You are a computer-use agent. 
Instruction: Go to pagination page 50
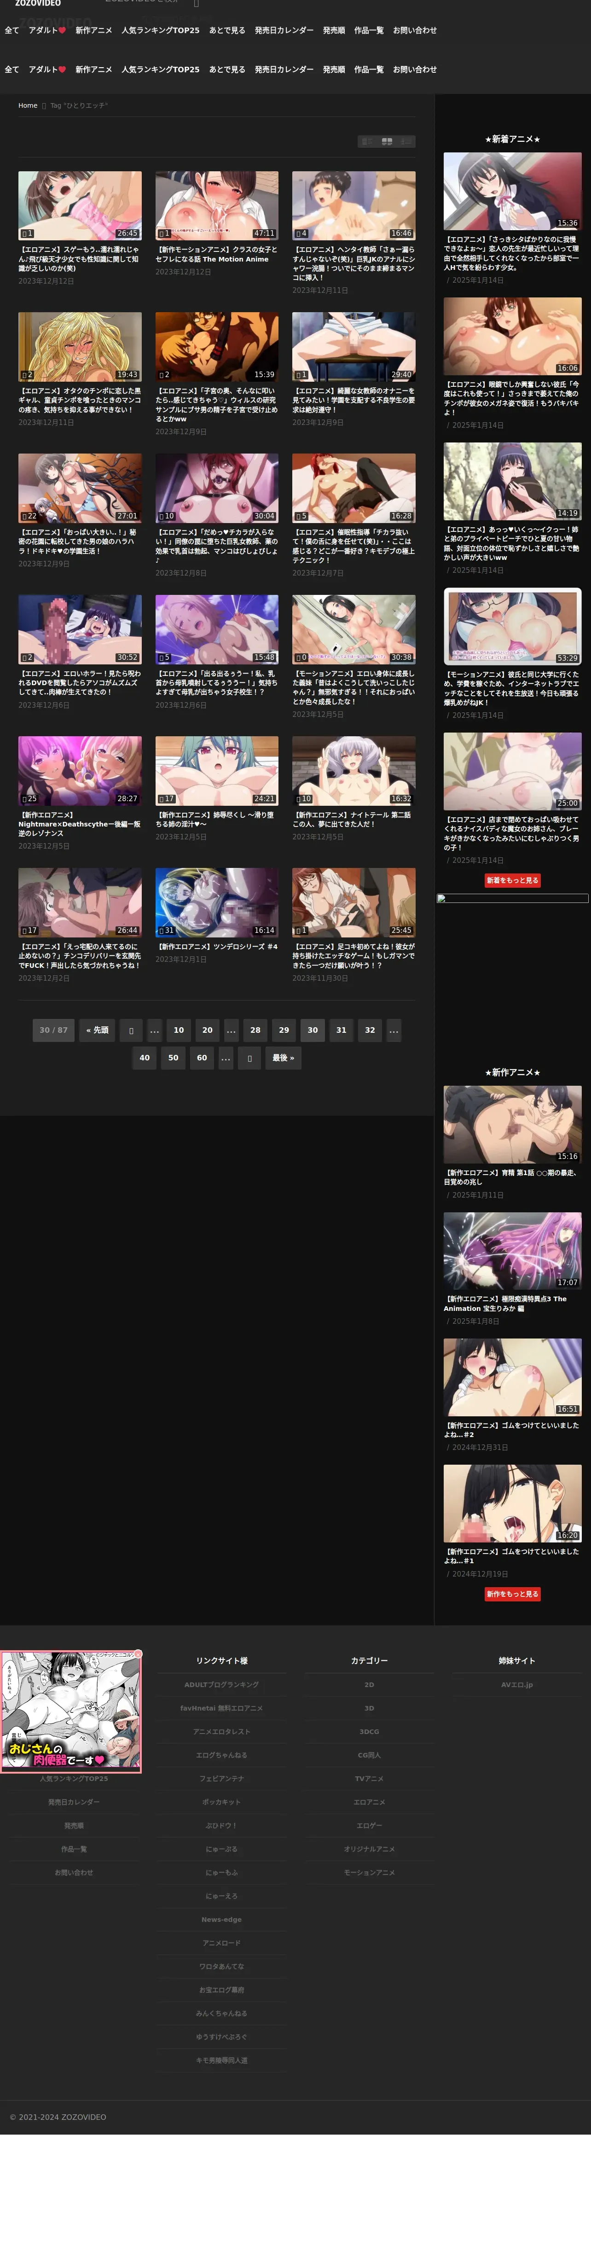coord(174,1058)
